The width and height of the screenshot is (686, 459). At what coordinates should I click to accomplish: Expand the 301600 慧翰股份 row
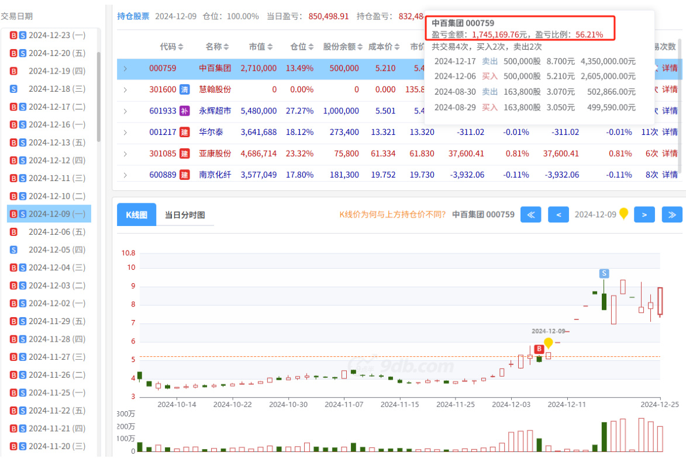click(x=125, y=90)
